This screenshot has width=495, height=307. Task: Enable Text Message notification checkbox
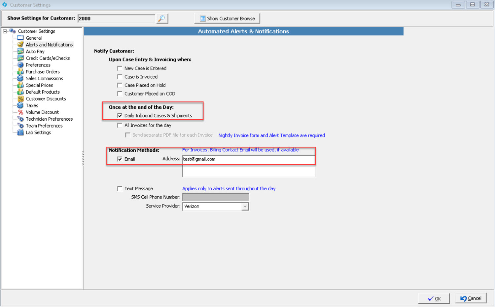pyautogui.click(x=120, y=189)
